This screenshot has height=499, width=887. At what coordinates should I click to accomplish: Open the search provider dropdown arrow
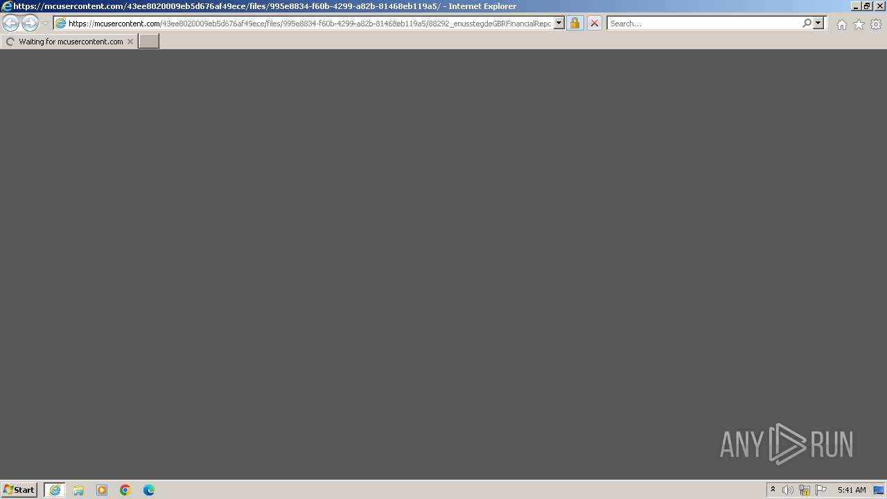pos(818,24)
